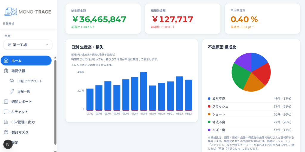The image size is (305, 152).
Task: Click the calendar icon for 週間レポート
Action: click(x=6, y=102)
